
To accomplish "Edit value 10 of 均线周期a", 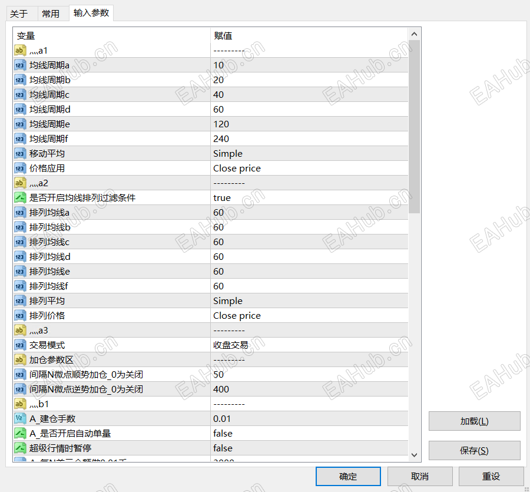I will pos(309,65).
